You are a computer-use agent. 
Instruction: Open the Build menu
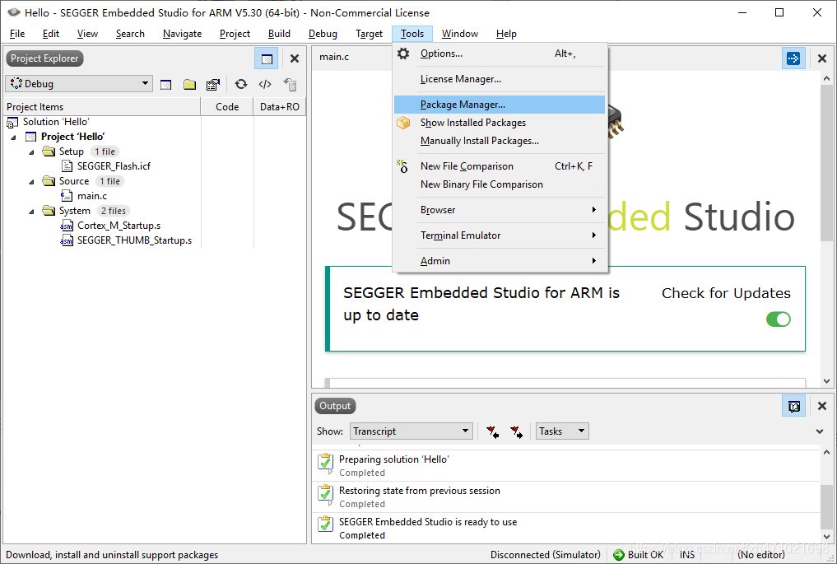[x=279, y=34]
